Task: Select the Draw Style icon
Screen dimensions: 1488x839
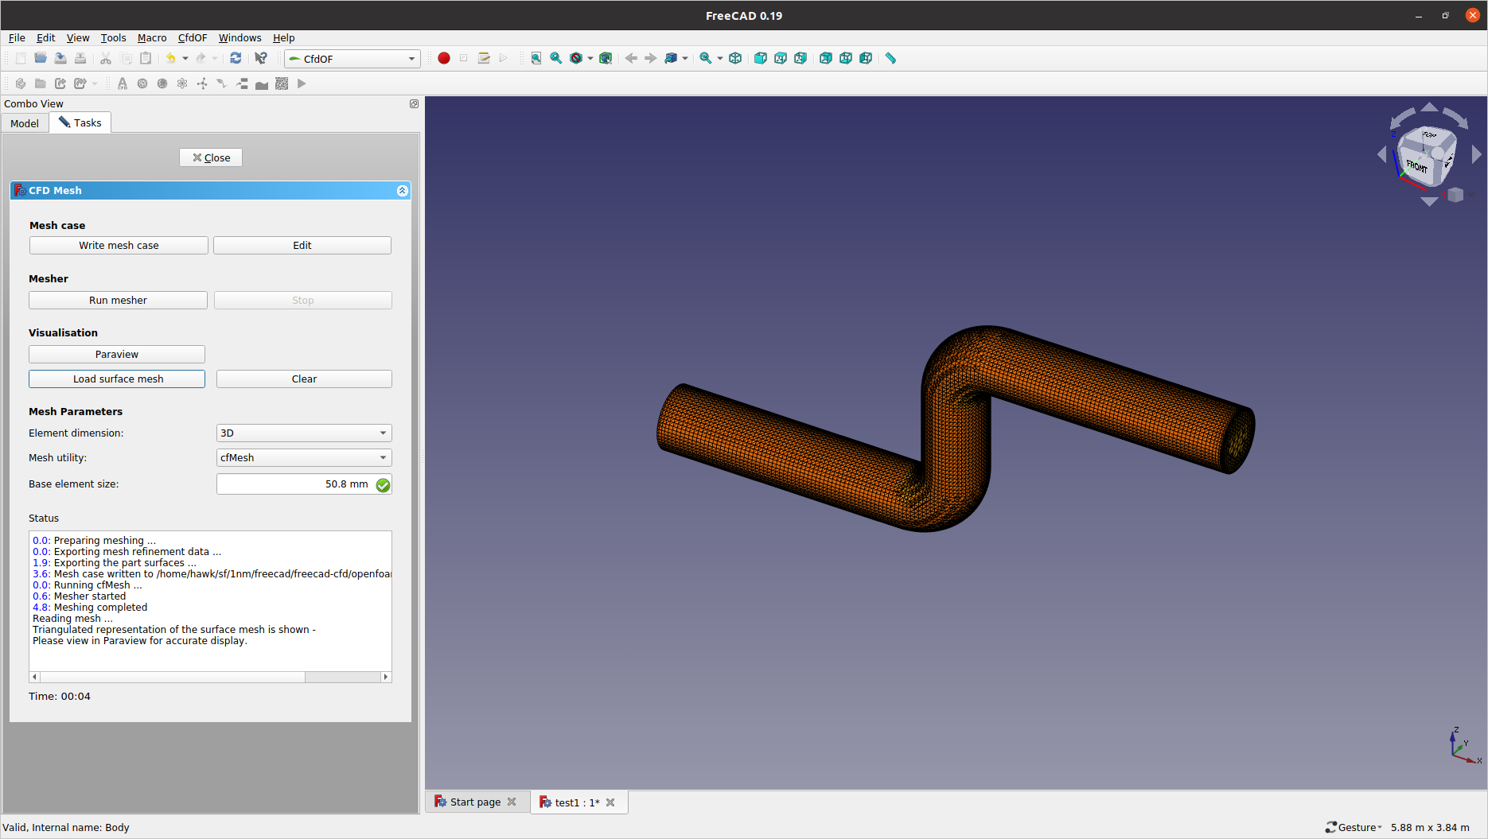Action: click(x=576, y=58)
